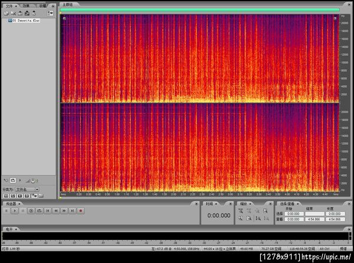Screen dimensions: 354x263
Task: Toggle the Auto-Play preview icon
Action: tap(6, 181)
